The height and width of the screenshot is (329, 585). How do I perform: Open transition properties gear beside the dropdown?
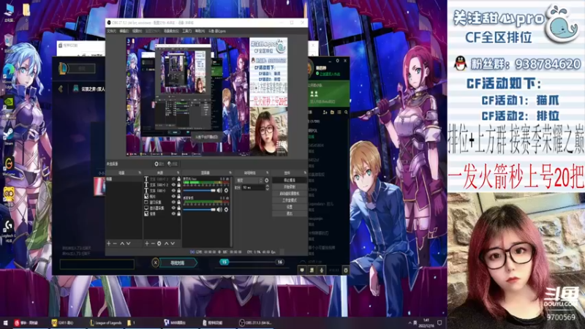click(266, 181)
